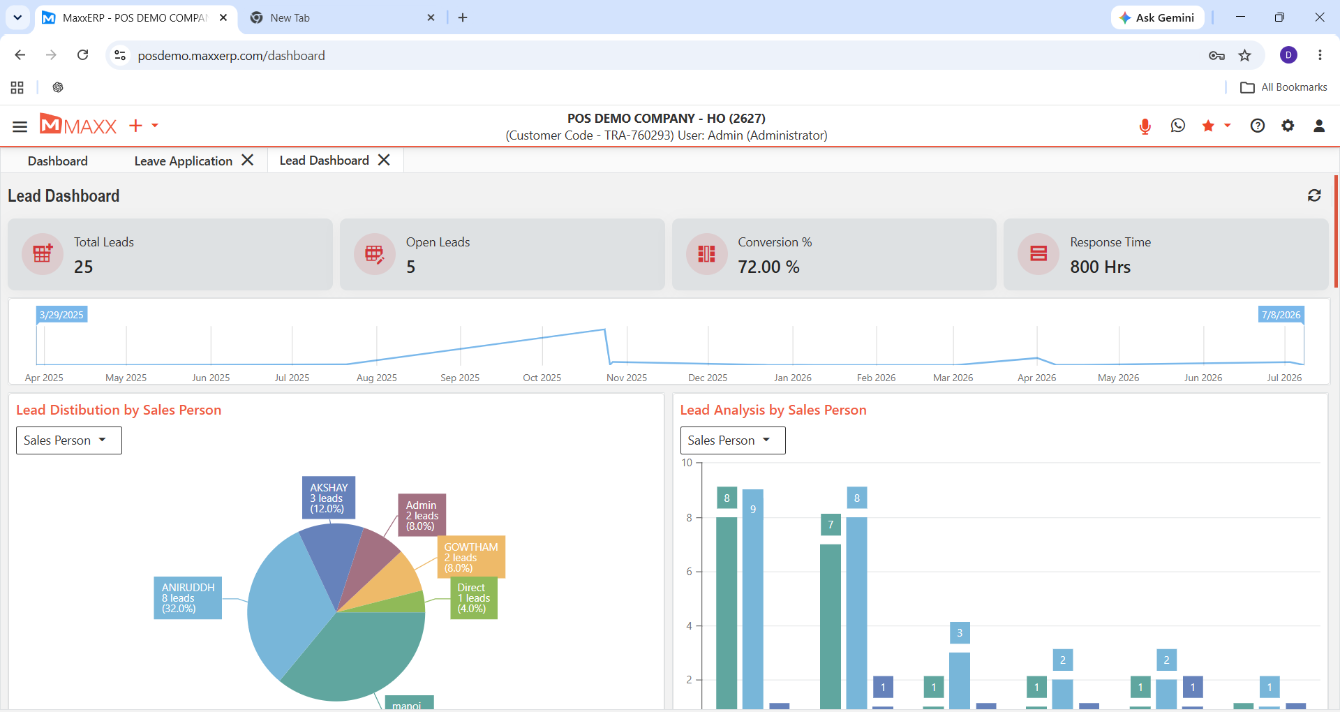Open the ChatGPT bookmark icon
The height and width of the screenshot is (712, 1340).
point(58,87)
